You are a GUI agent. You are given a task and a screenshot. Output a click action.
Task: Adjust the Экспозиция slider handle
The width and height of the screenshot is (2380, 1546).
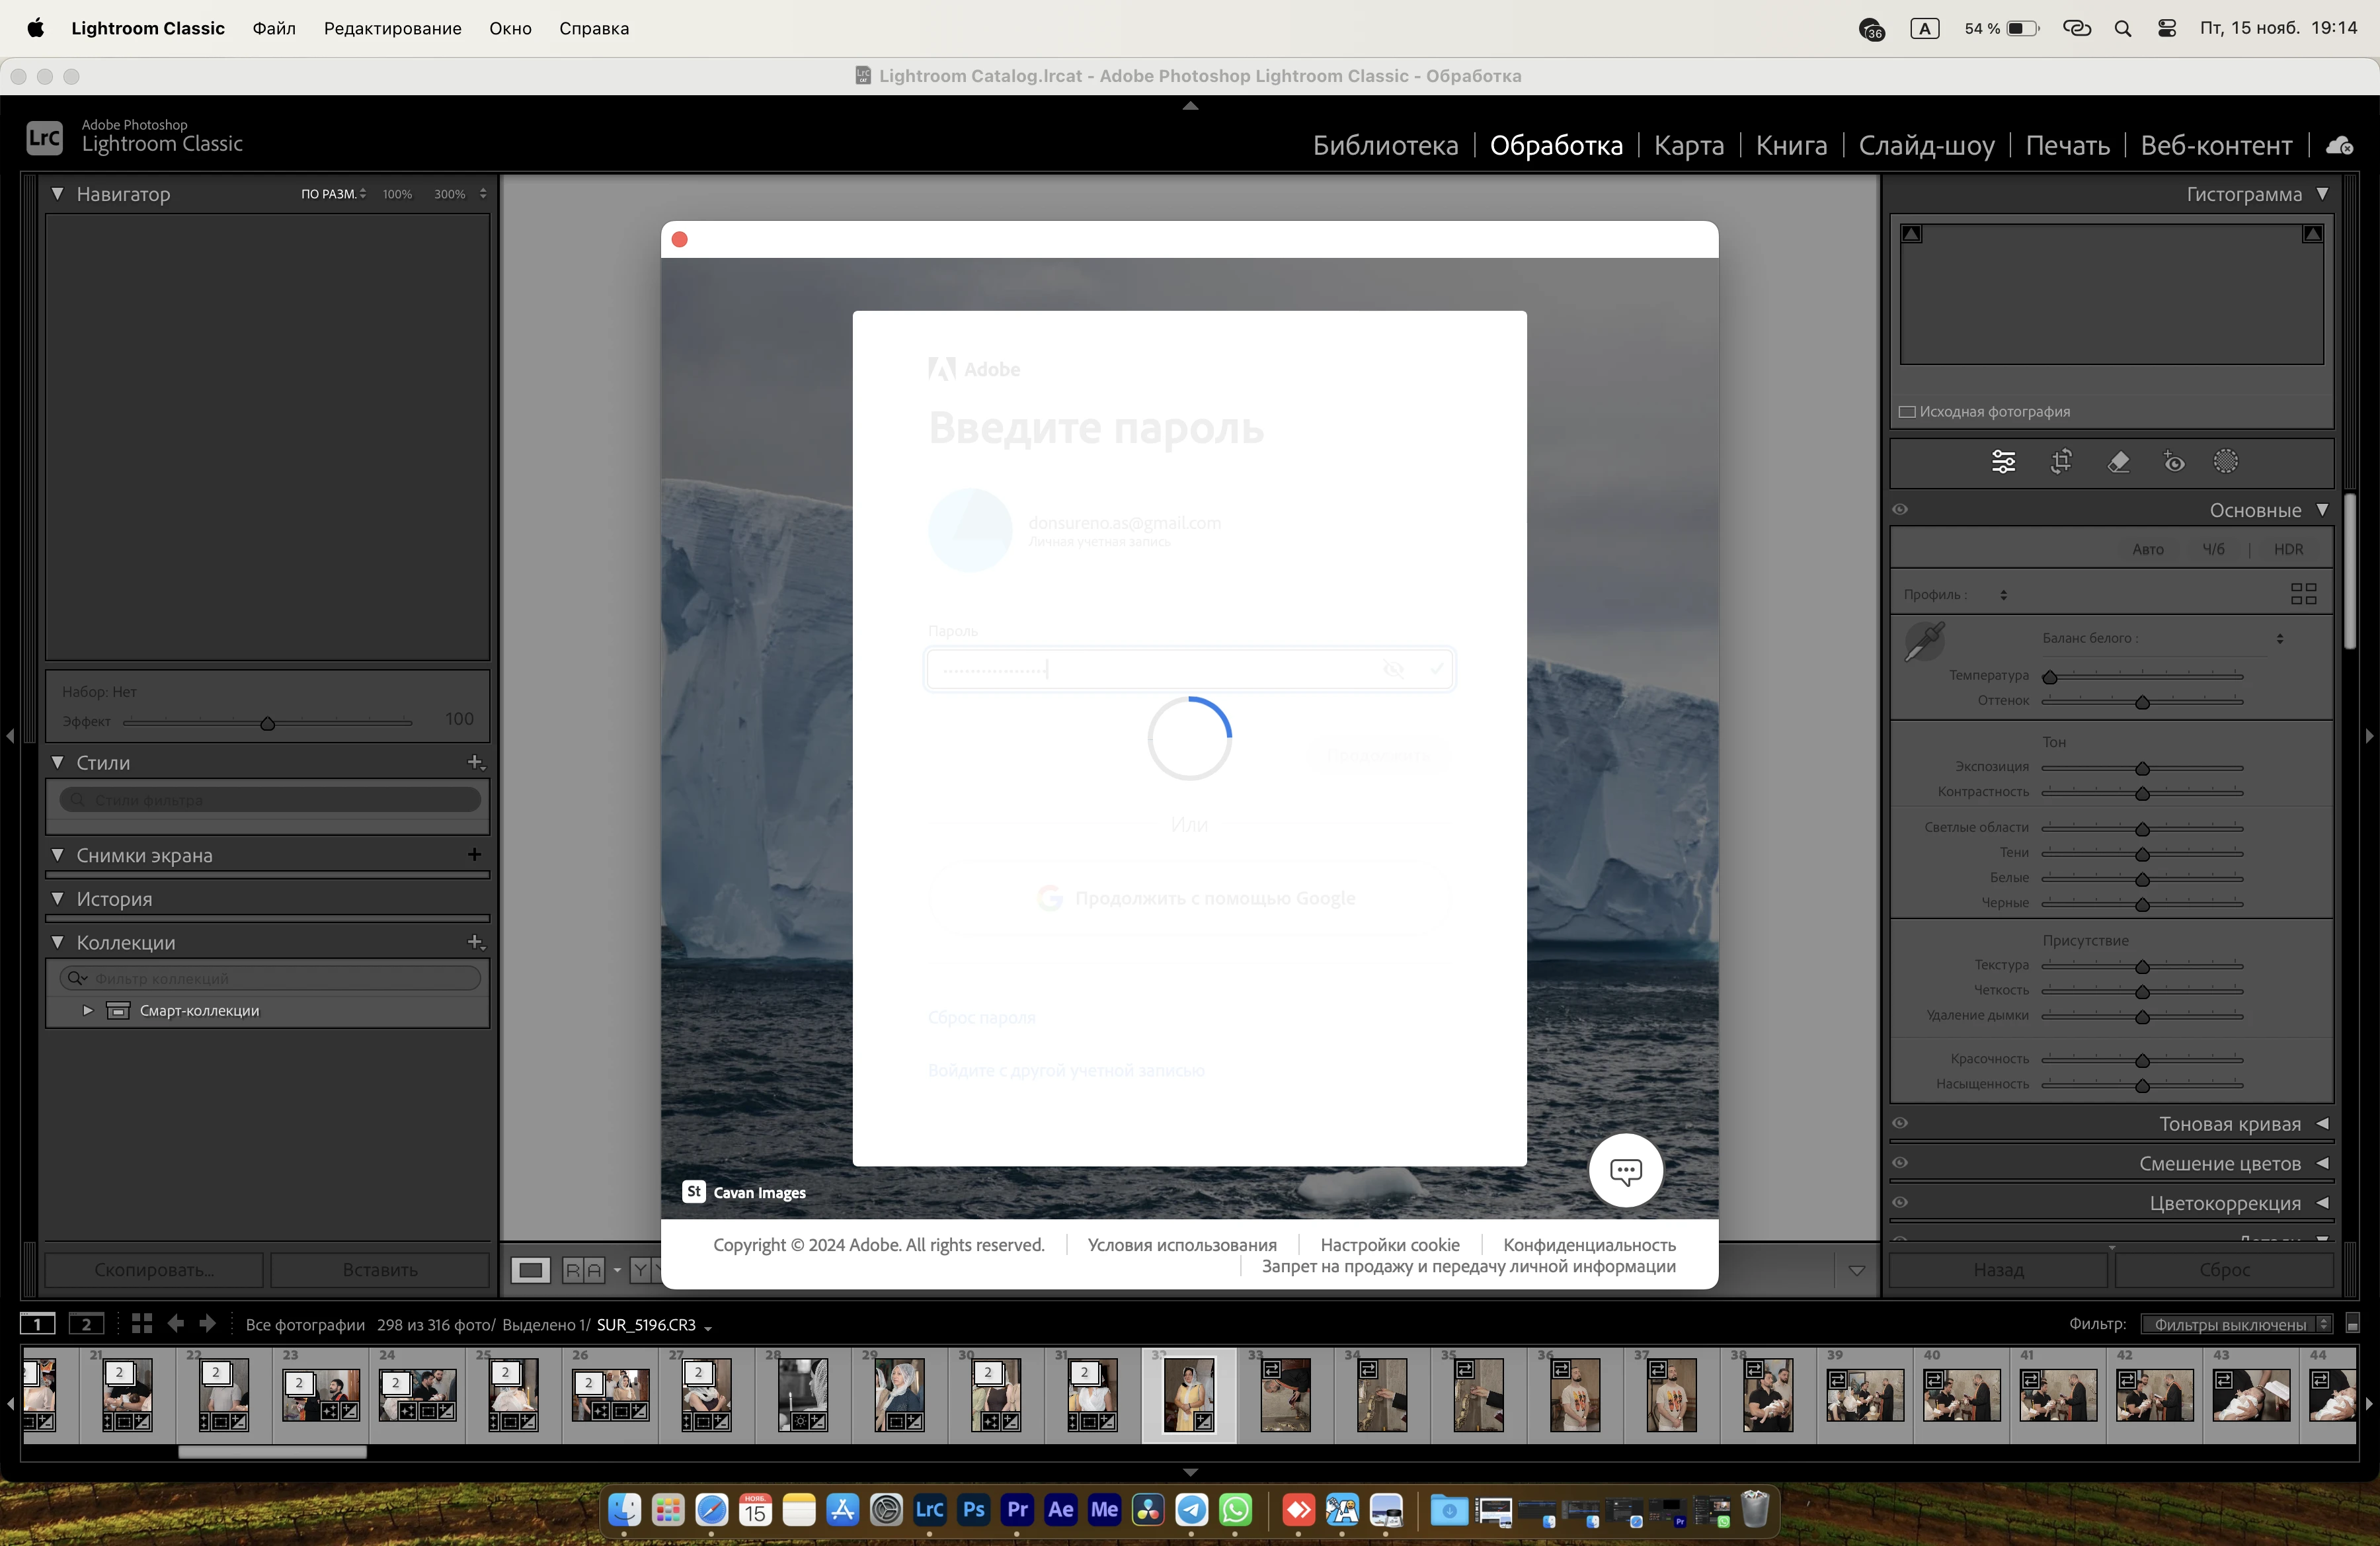point(2142,769)
